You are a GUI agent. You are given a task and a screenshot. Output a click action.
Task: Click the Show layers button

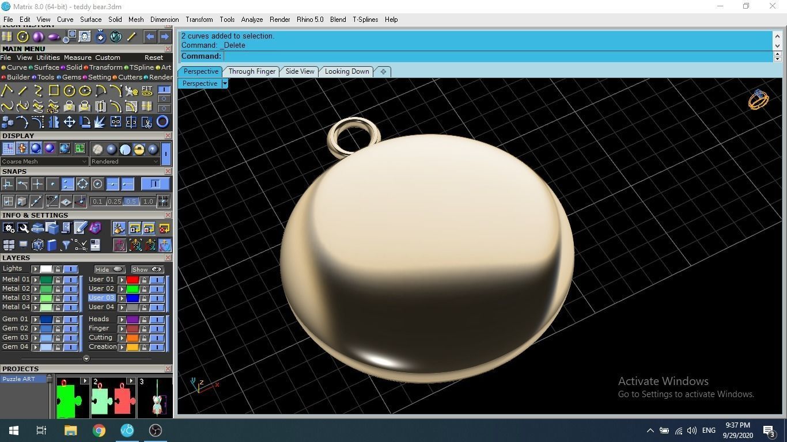[147, 269]
